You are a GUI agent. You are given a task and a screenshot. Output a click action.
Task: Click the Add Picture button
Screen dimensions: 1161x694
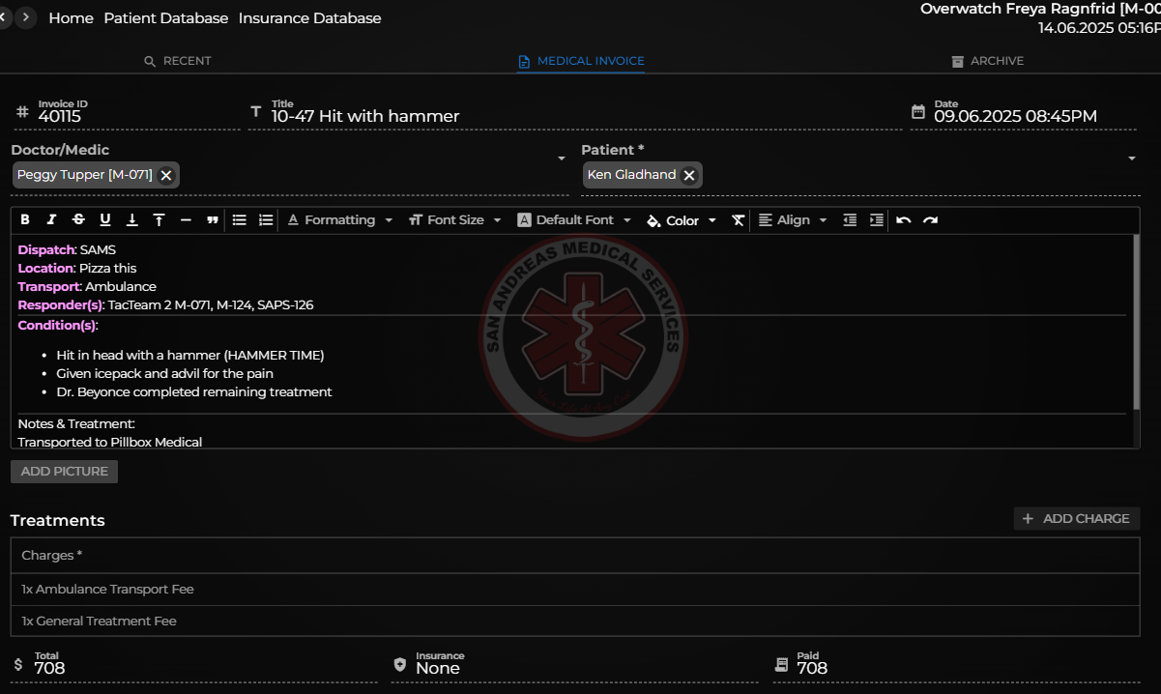(64, 472)
